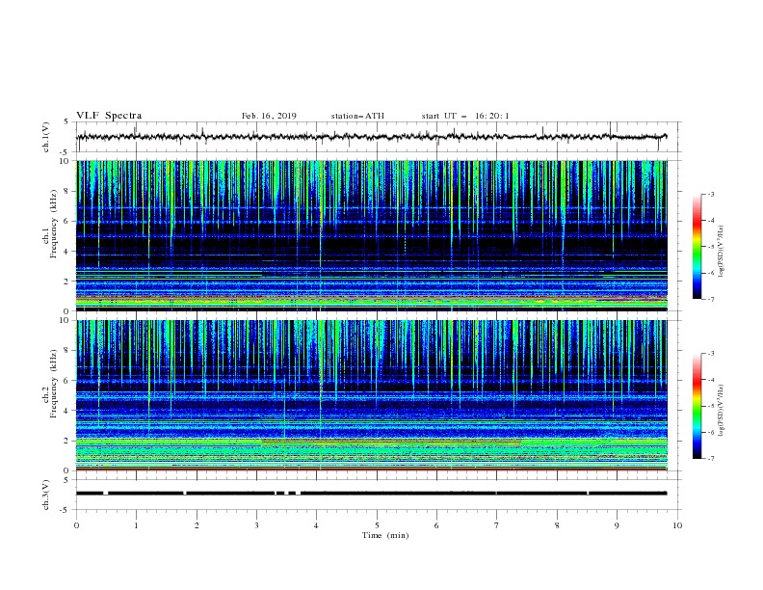Click the 'Time (min)' axis label
This screenshot has width=763, height=590.
pos(385,535)
